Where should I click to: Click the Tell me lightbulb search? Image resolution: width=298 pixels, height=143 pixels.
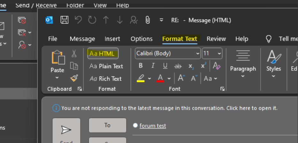pos(269,39)
